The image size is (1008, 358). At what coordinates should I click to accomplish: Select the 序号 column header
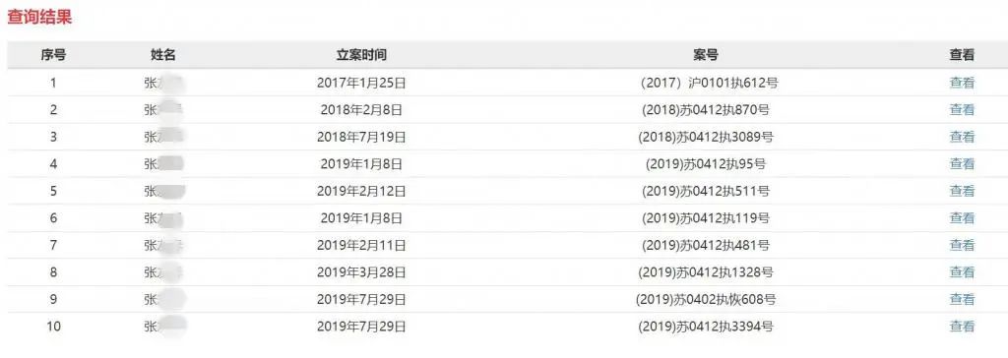pos(53,55)
